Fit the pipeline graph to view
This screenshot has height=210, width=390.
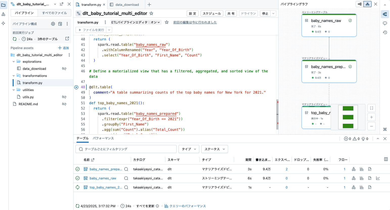coord(371,108)
